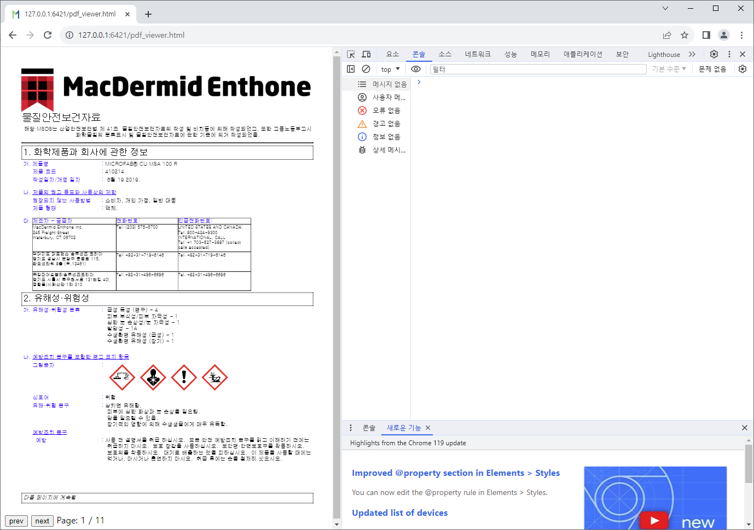Open '기본 수준' log level dropdown
754x530 pixels.
pyautogui.click(x=669, y=69)
